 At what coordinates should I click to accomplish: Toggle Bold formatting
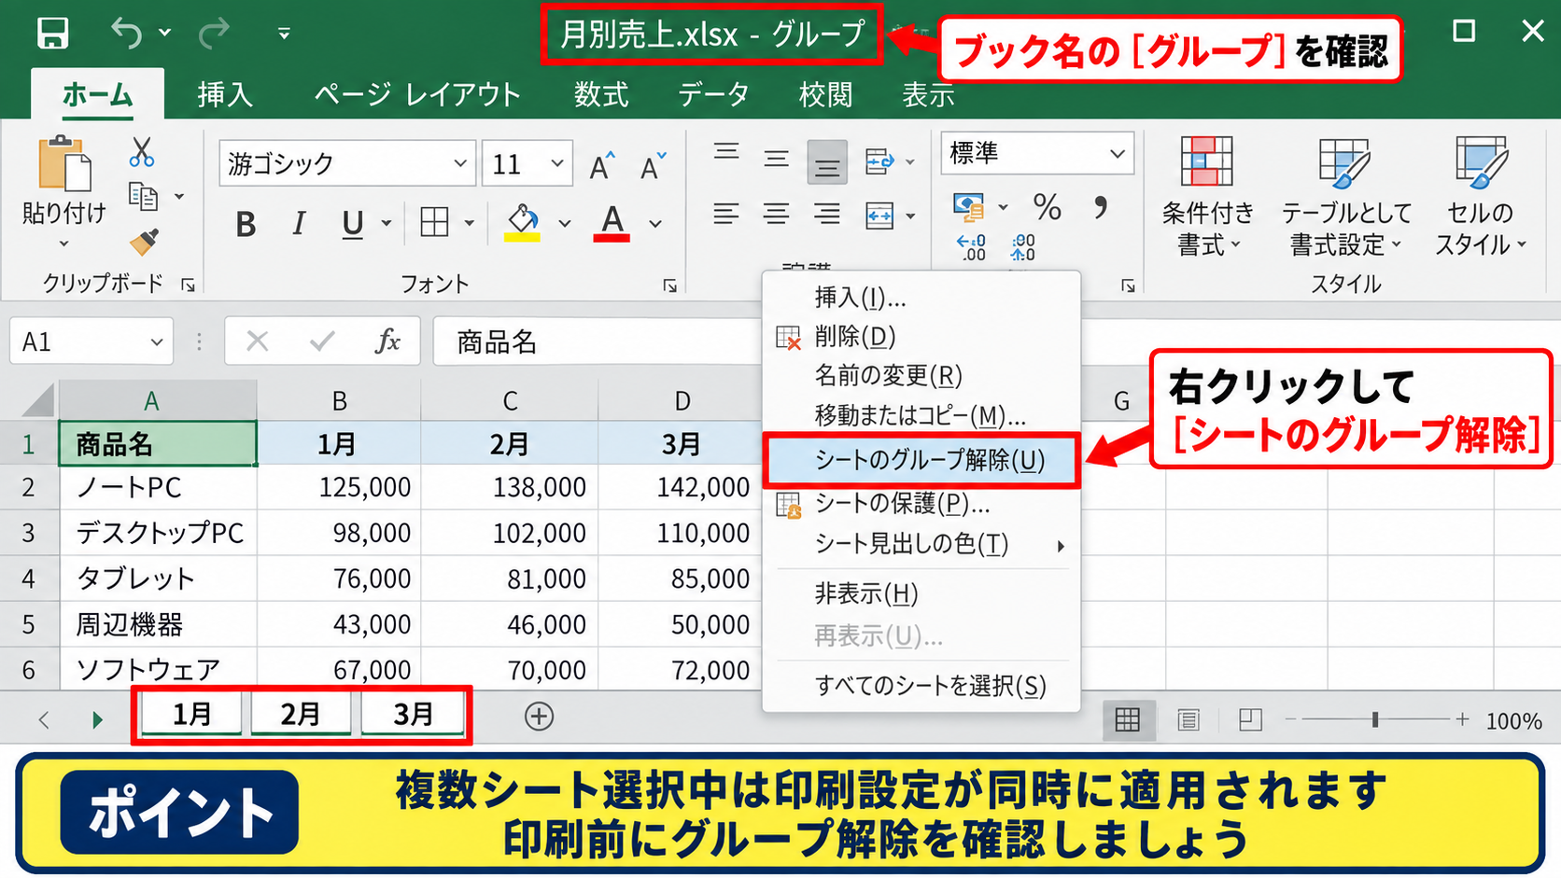point(246,223)
